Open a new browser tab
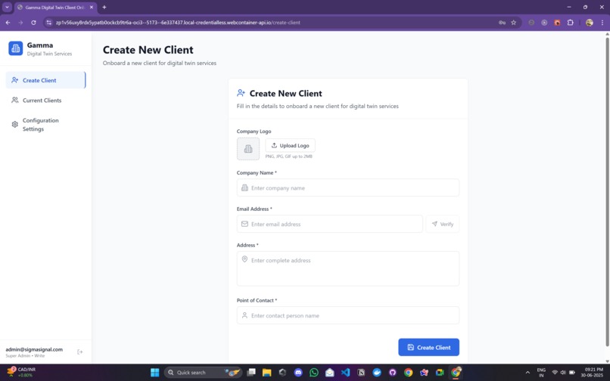The height and width of the screenshot is (381, 610). (104, 7)
